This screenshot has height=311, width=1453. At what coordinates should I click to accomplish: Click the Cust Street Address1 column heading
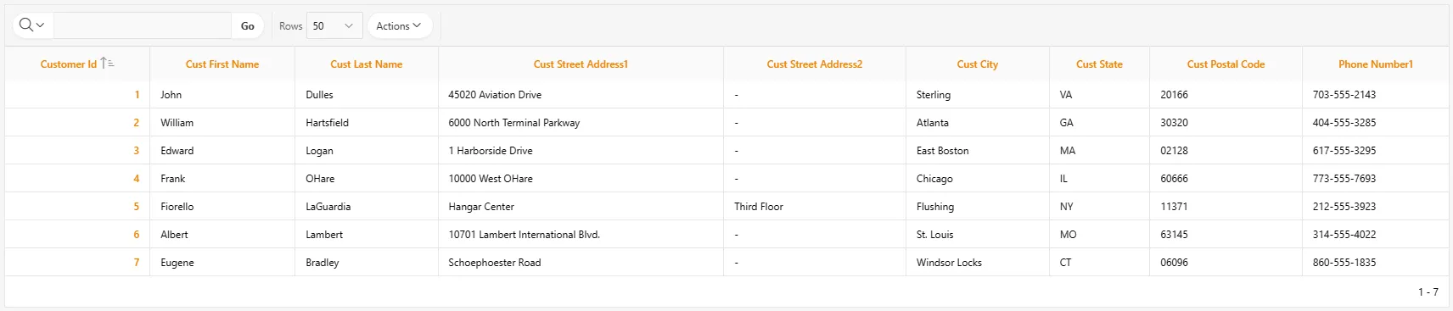coord(581,64)
